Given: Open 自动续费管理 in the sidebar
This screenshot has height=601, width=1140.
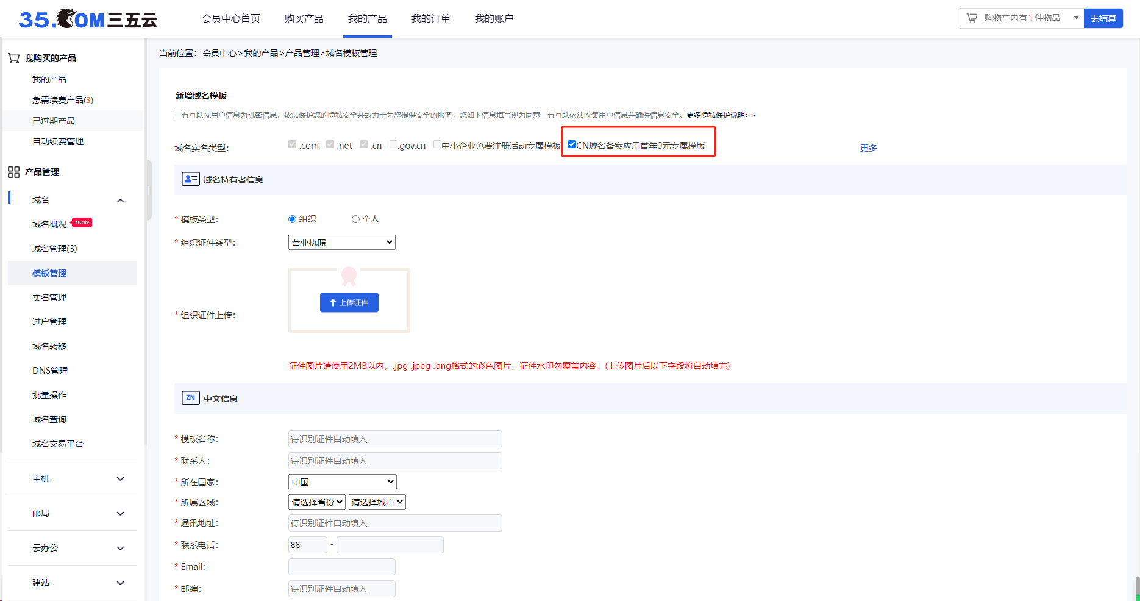Looking at the screenshot, I should tap(58, 141).
